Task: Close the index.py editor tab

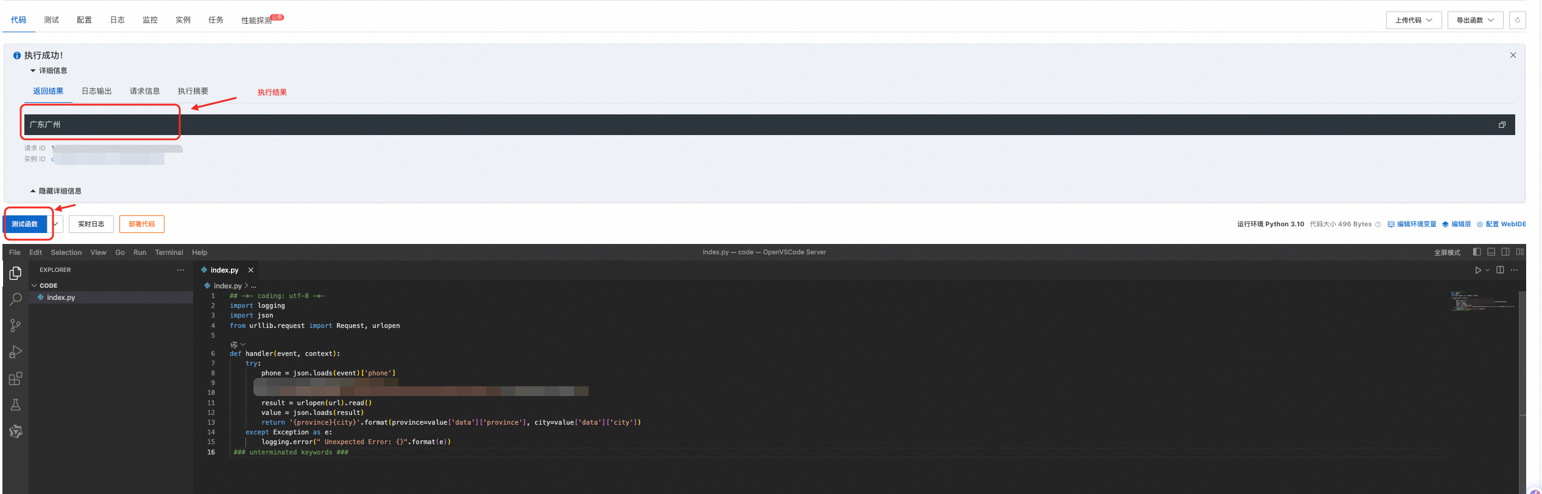Action: [x=250, y=270]
